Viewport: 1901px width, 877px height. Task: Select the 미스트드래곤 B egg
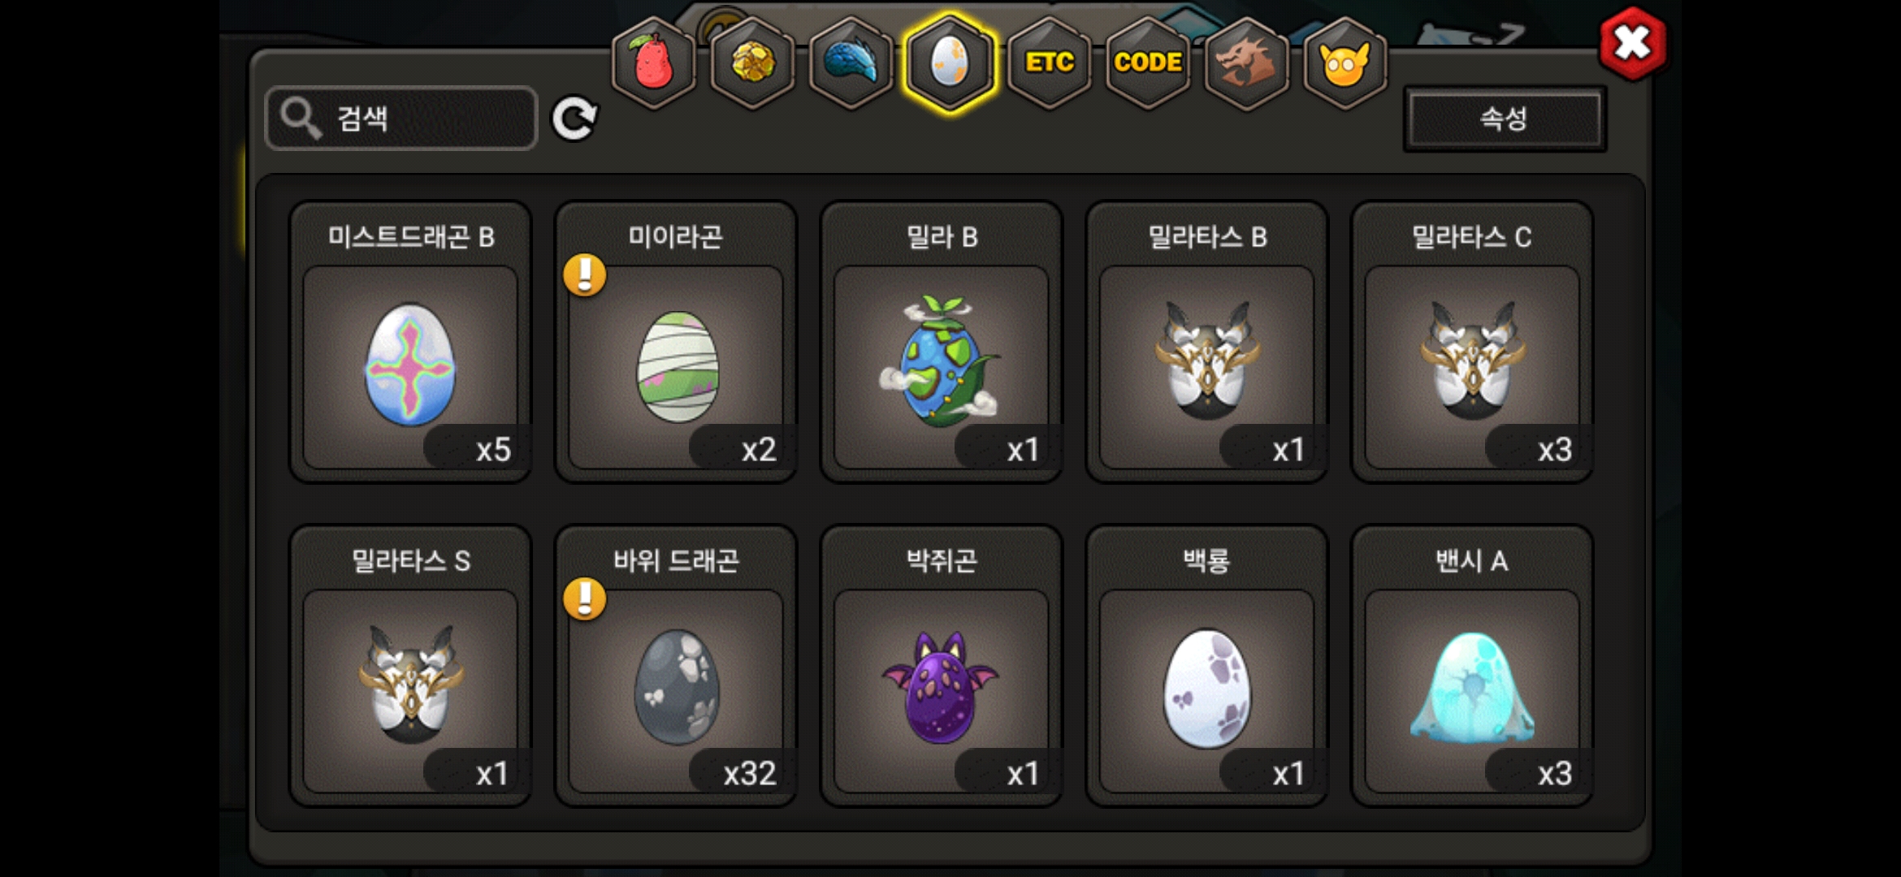point(411,343)
